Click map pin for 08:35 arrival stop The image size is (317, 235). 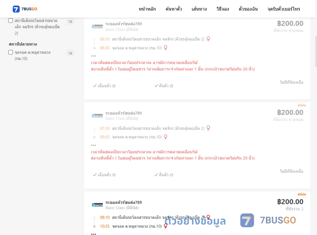[x=166, y=48]
